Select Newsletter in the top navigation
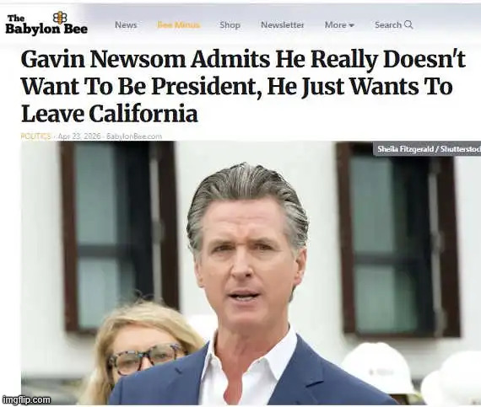Viewport: 481px width, 407px height. point(282,24)
